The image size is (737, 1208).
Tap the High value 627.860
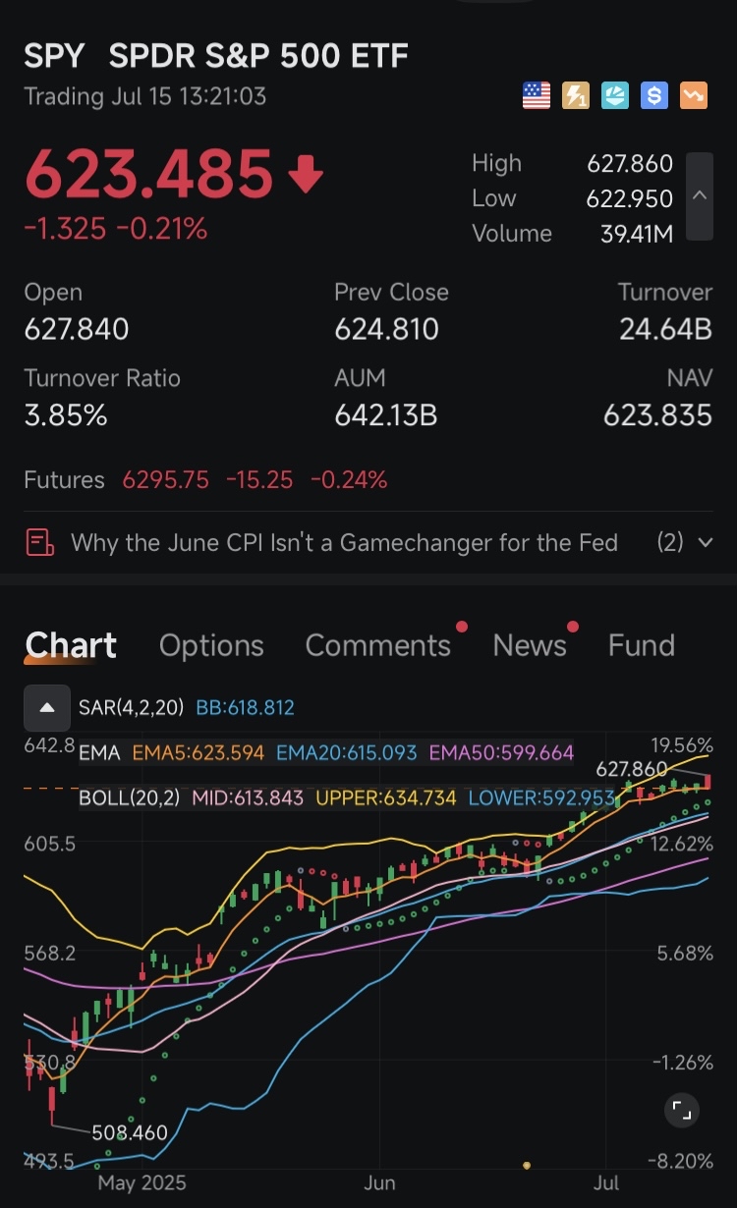[630, 163]
